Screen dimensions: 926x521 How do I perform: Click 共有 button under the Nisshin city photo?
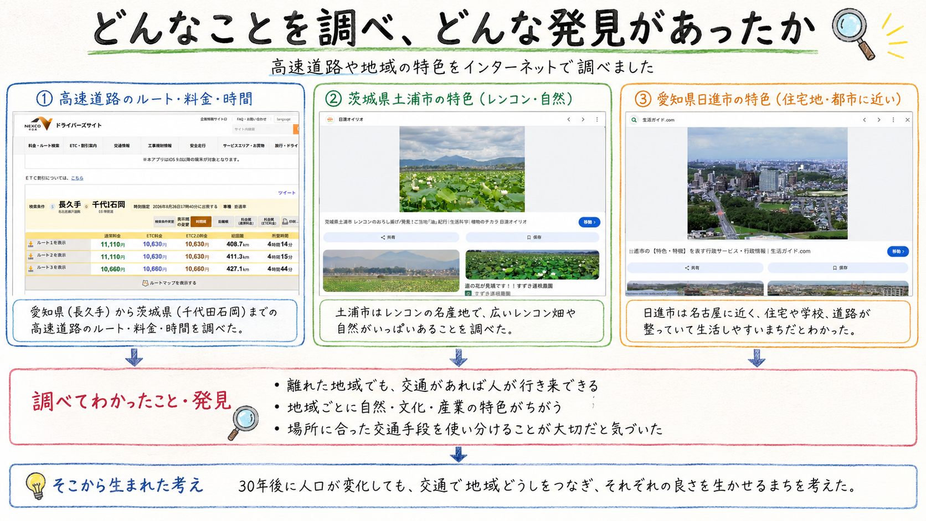pos(695,267)
